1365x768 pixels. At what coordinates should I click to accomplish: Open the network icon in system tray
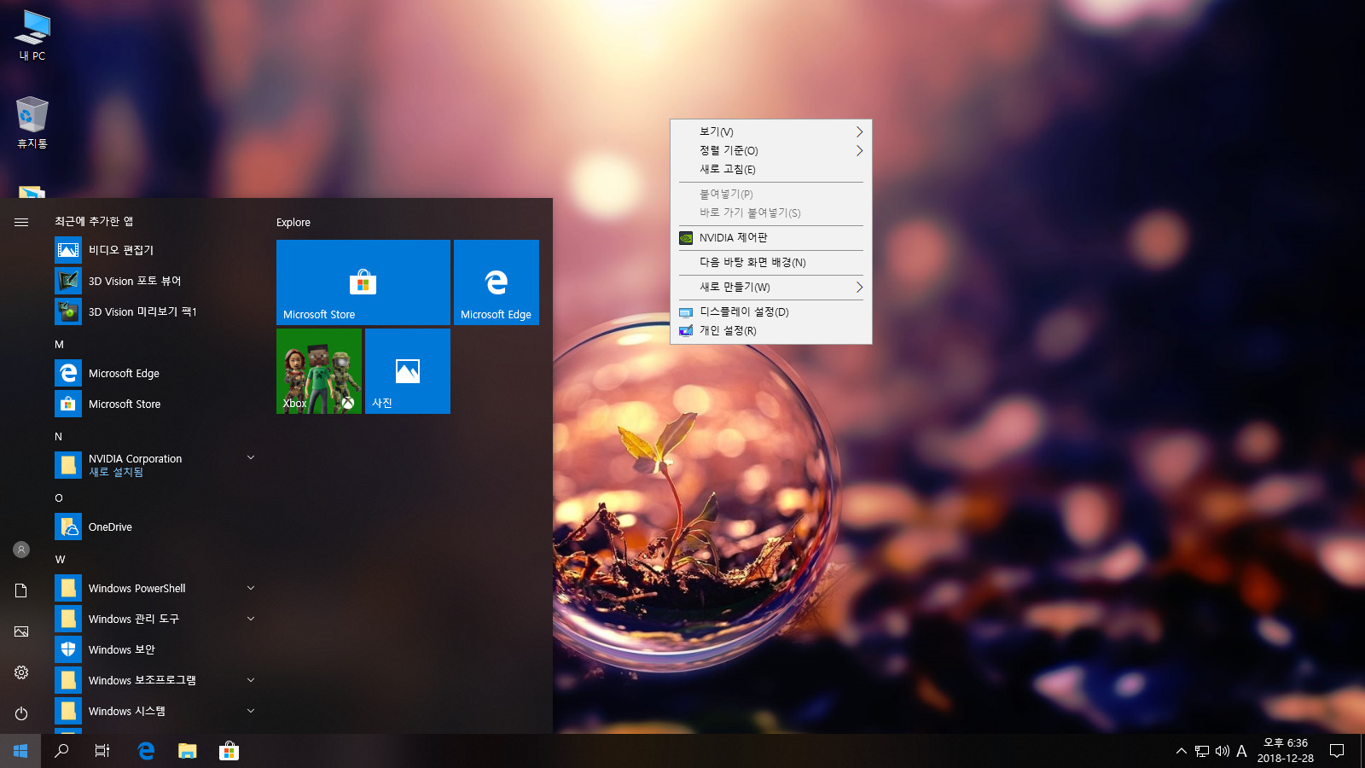[x=1202, y=751]
